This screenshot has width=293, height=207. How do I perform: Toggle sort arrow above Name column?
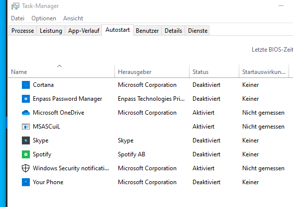click(x=59, y=66)
